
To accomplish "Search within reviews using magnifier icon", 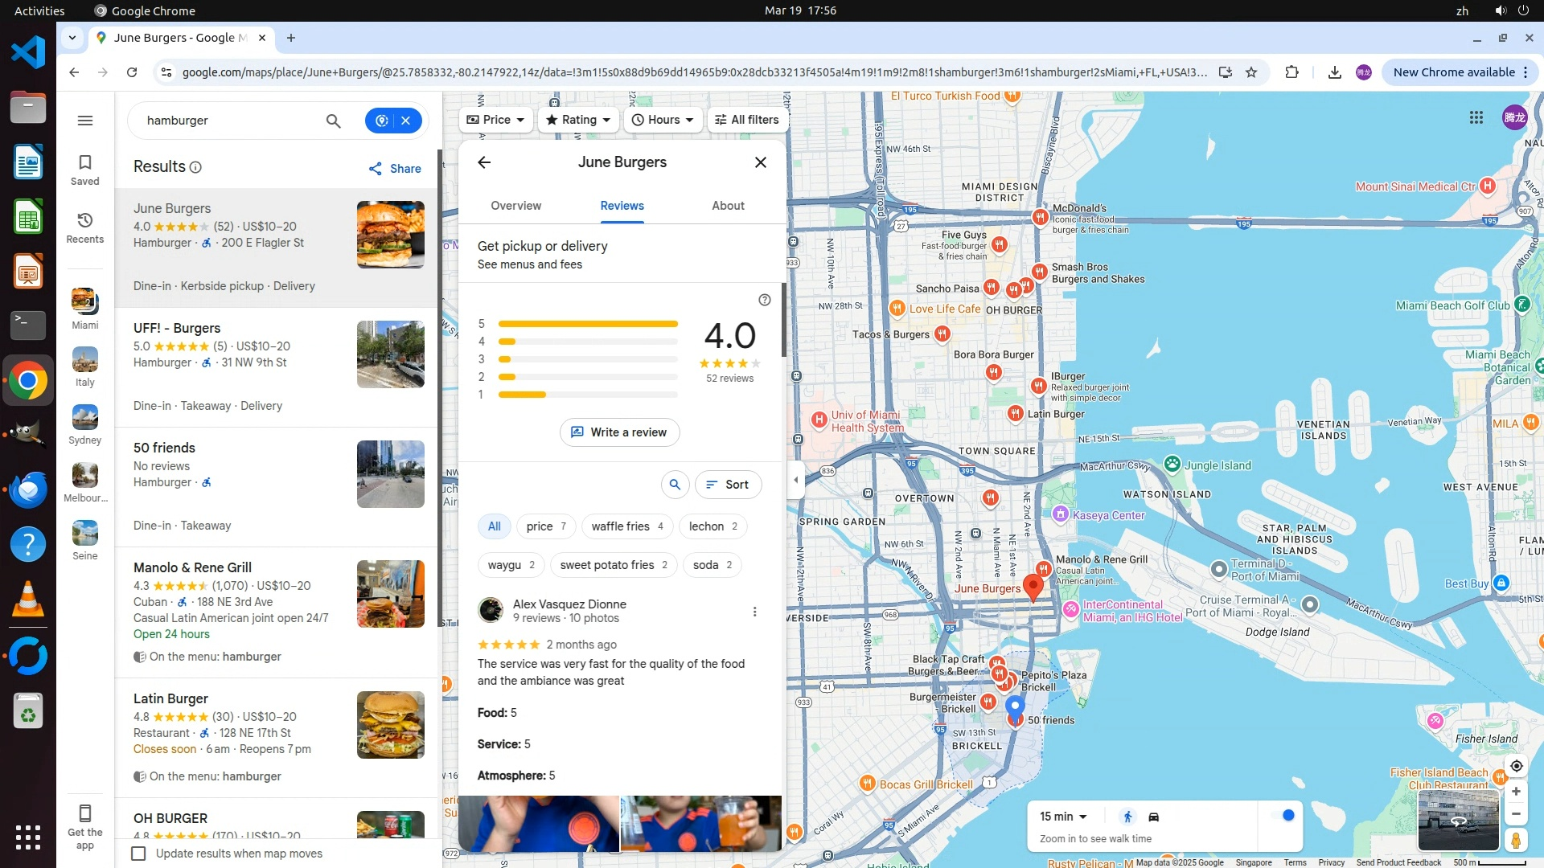I will (x=675, y=485).
